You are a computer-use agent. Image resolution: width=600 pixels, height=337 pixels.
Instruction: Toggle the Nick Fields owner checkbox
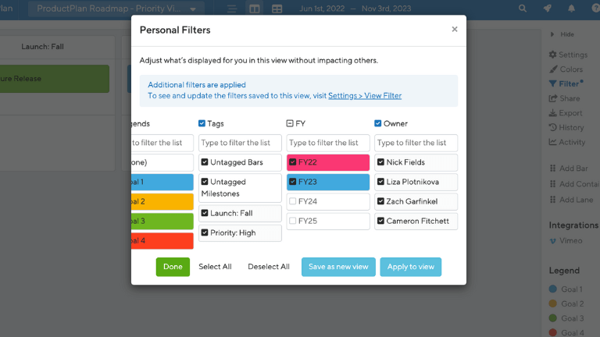pos(380,162)
